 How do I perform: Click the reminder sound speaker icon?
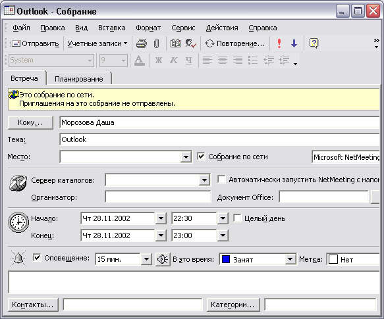click(x=163, y=259)
